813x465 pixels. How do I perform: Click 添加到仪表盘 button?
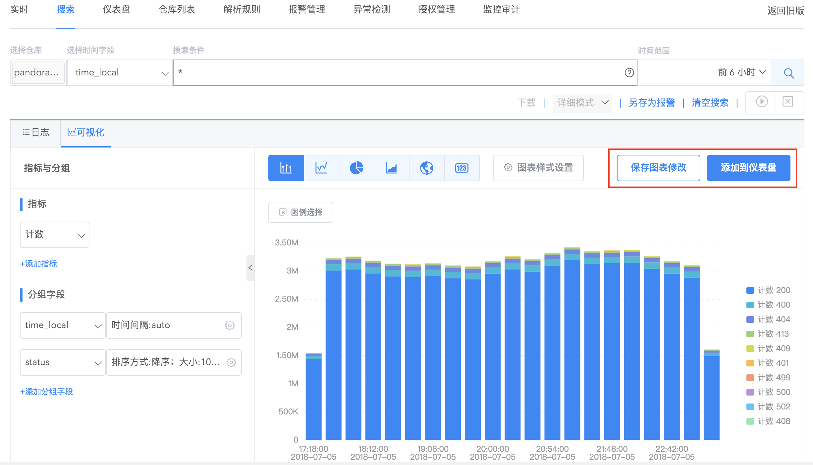pos(748,168)
